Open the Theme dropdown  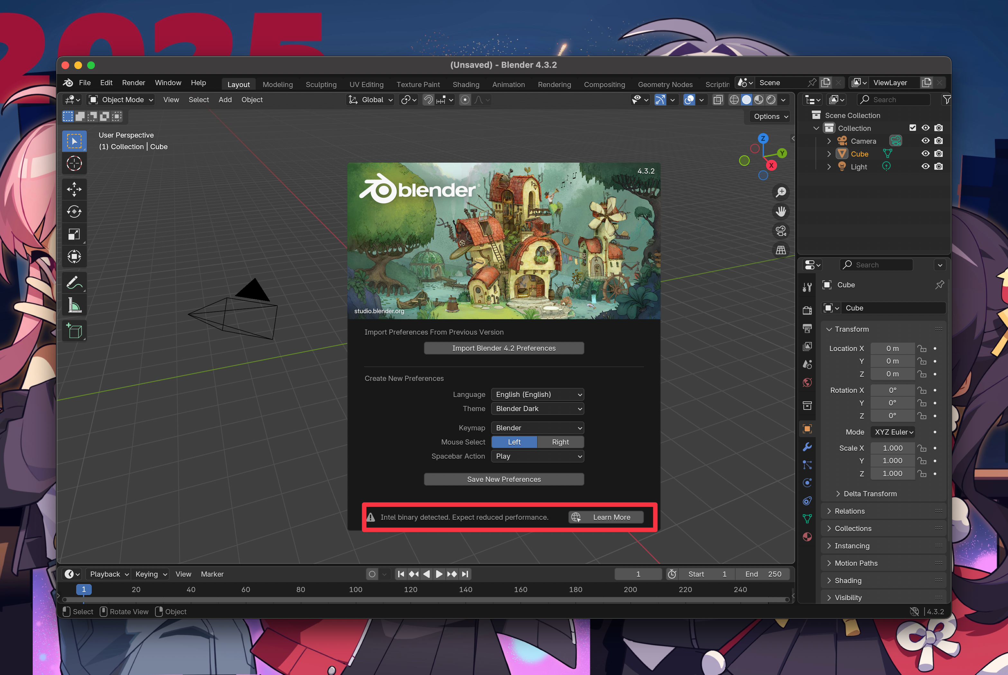(537, 409)
